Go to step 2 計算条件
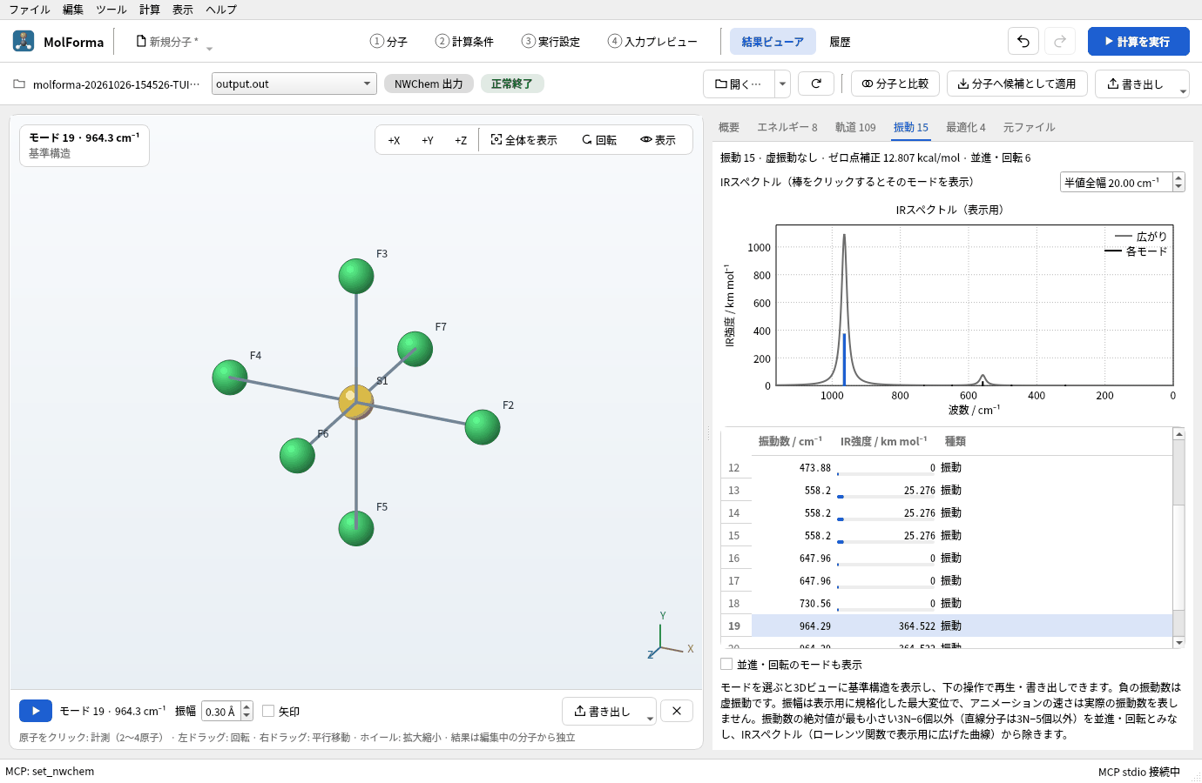The width and height of the screenshot is (1202, 783). pyautogui.click(x=464, y=42)
